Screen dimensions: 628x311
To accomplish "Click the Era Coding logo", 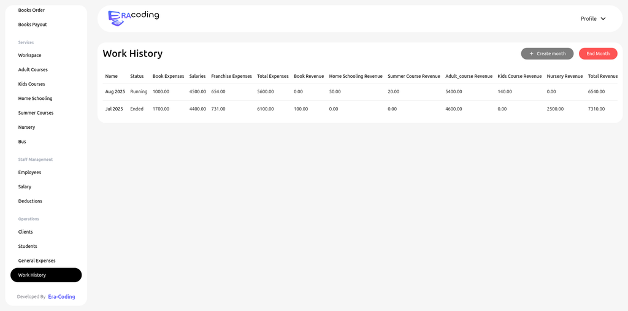I will (x=133, y=18).
